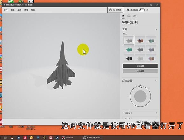Open the first Steam taskbar icon

[18, 138]
